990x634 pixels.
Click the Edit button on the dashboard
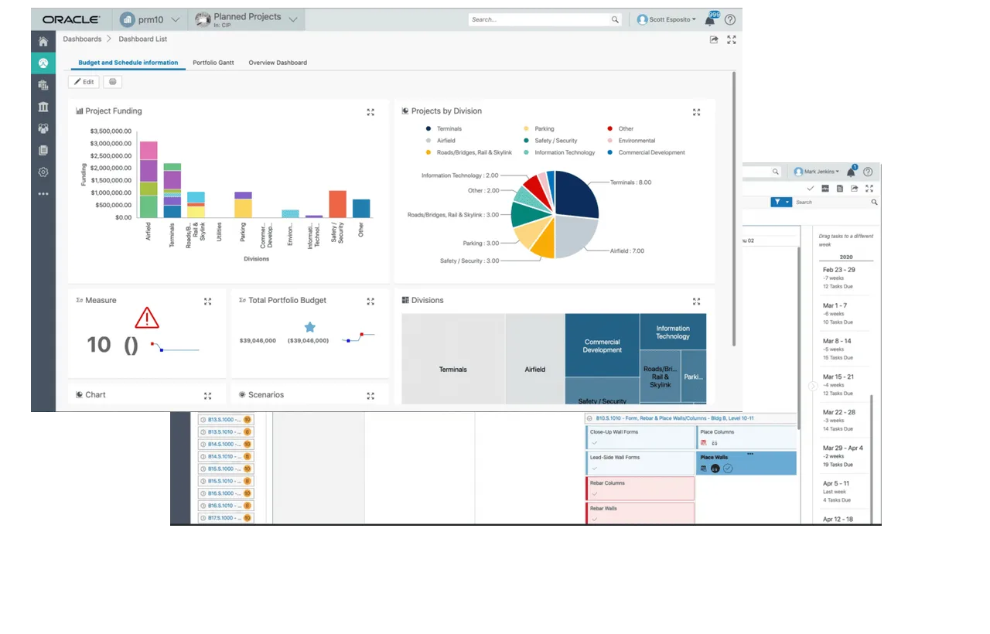click(x=83, y=81)
